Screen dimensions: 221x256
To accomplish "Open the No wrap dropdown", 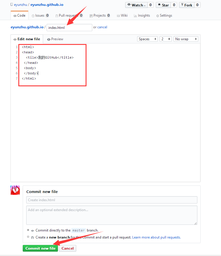I will [x=186, y=39].
